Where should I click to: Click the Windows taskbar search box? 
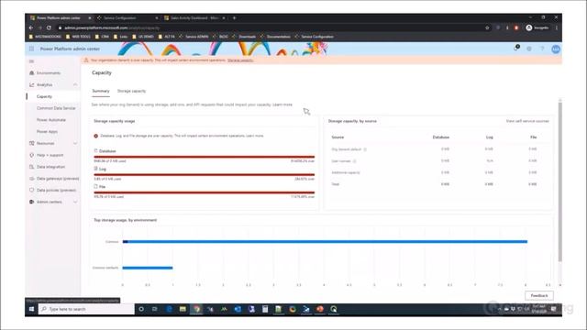coord(86,309)
